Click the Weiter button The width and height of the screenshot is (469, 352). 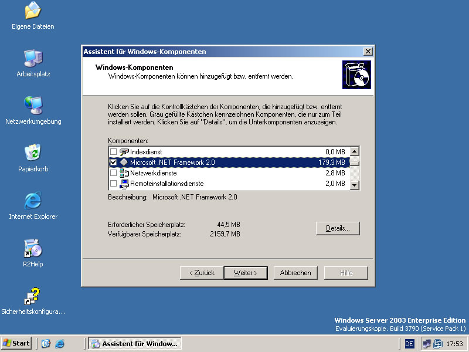pos(245,273)
